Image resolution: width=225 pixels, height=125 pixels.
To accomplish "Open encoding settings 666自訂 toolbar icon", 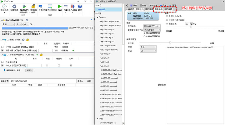I will point(24,6).
